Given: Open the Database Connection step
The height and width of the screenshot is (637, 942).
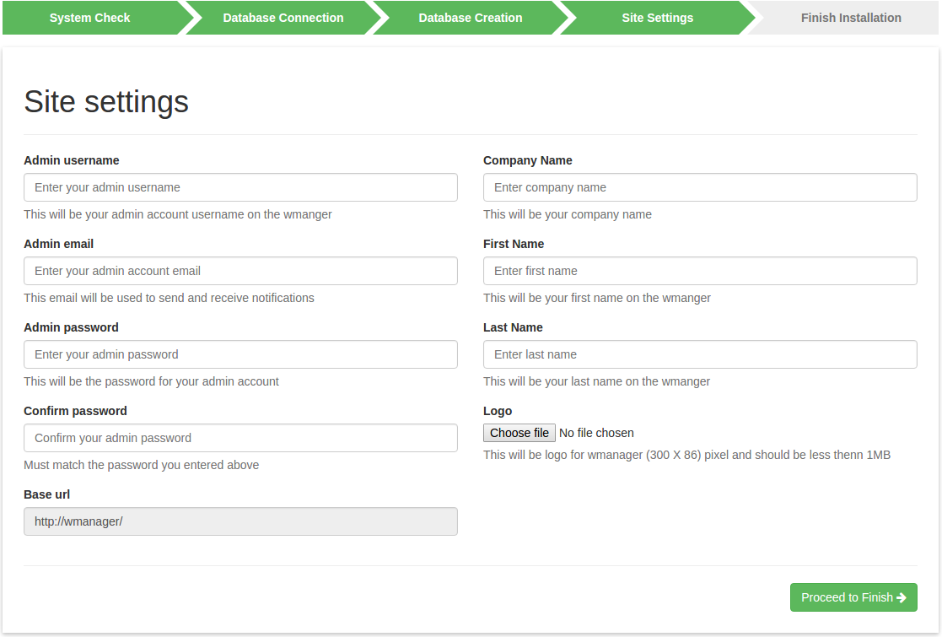Looking at the screenshot, I should point(283,18).
